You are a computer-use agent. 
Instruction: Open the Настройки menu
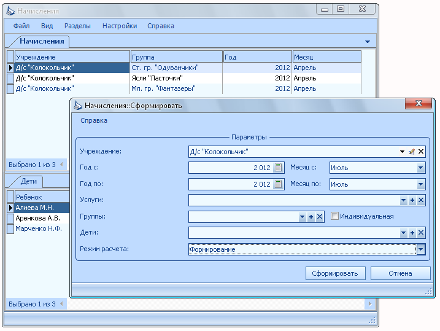click(x=120, y=26)
